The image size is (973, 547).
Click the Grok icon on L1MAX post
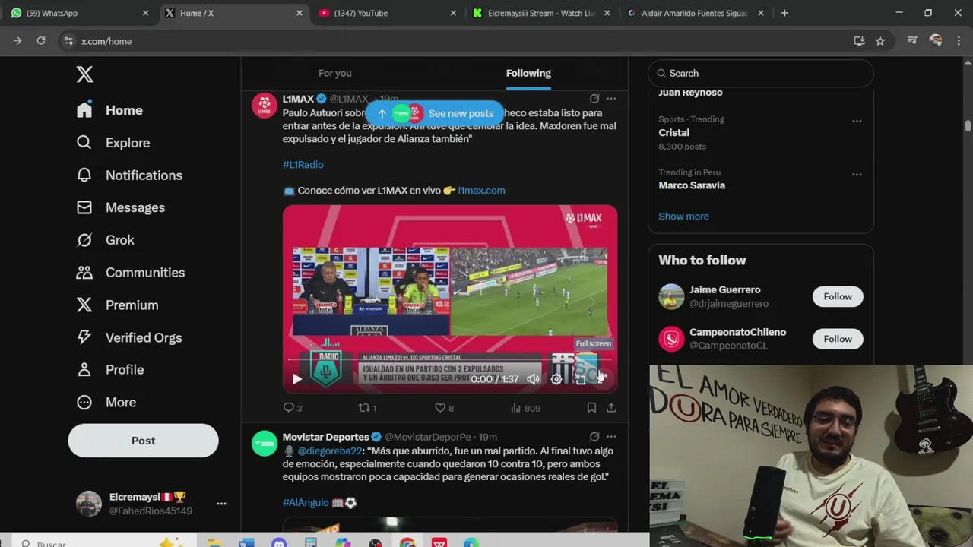click(594, 99)
